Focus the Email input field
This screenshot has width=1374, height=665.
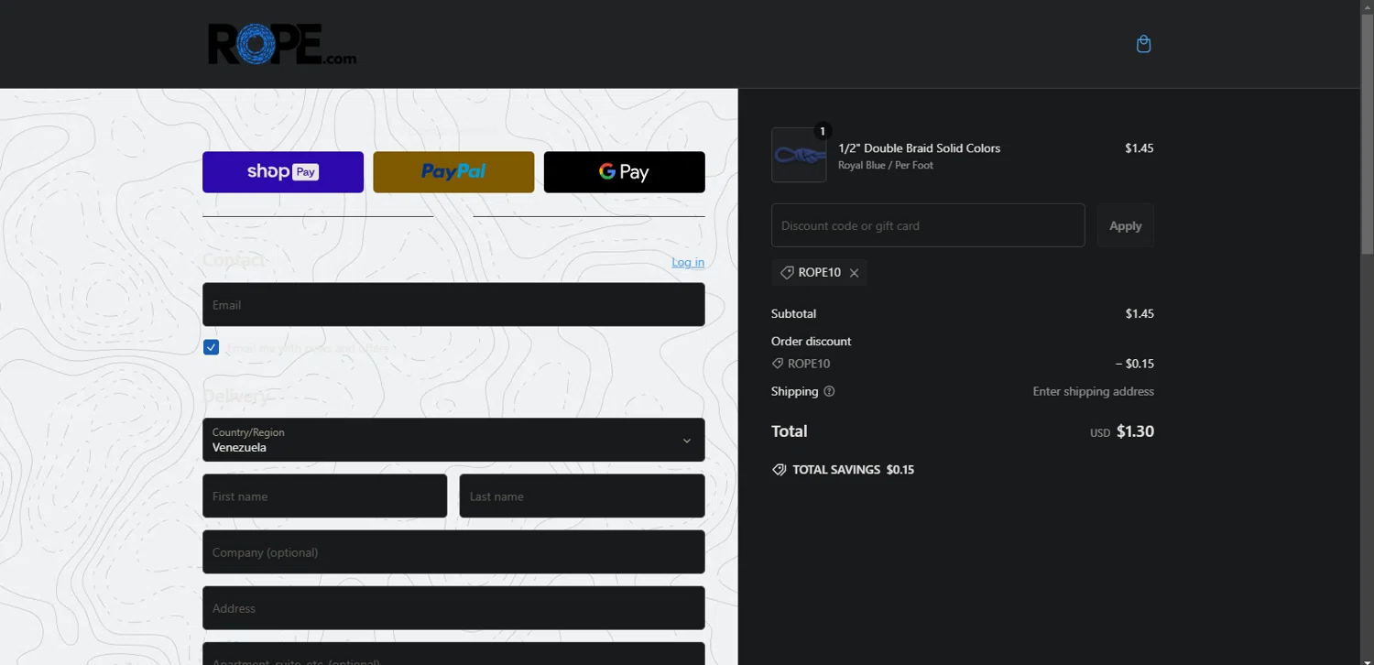453,304
